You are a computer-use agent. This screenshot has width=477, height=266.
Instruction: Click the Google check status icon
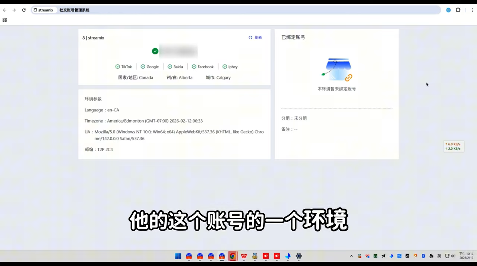coord(143,66)
